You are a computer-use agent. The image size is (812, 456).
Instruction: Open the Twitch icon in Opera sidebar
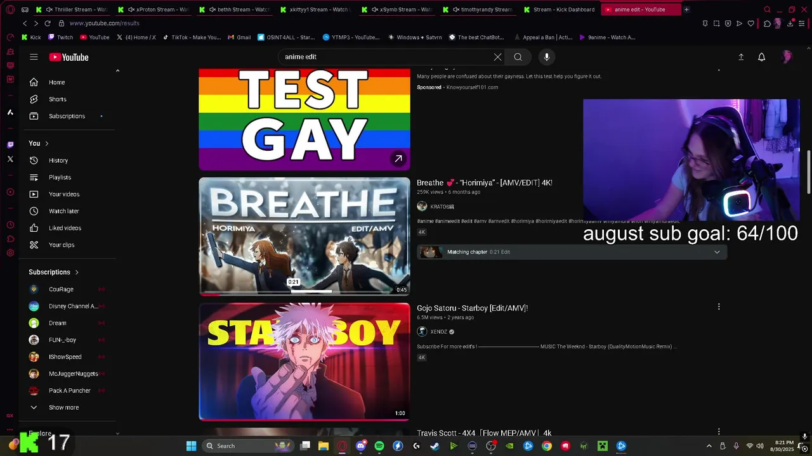(10, 144)
